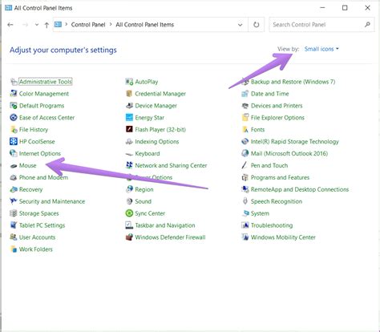Expand the address bar history dropdown

(x=240, y=25)
